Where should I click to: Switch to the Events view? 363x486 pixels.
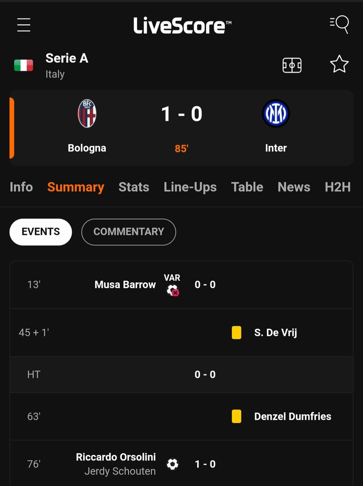41,232
